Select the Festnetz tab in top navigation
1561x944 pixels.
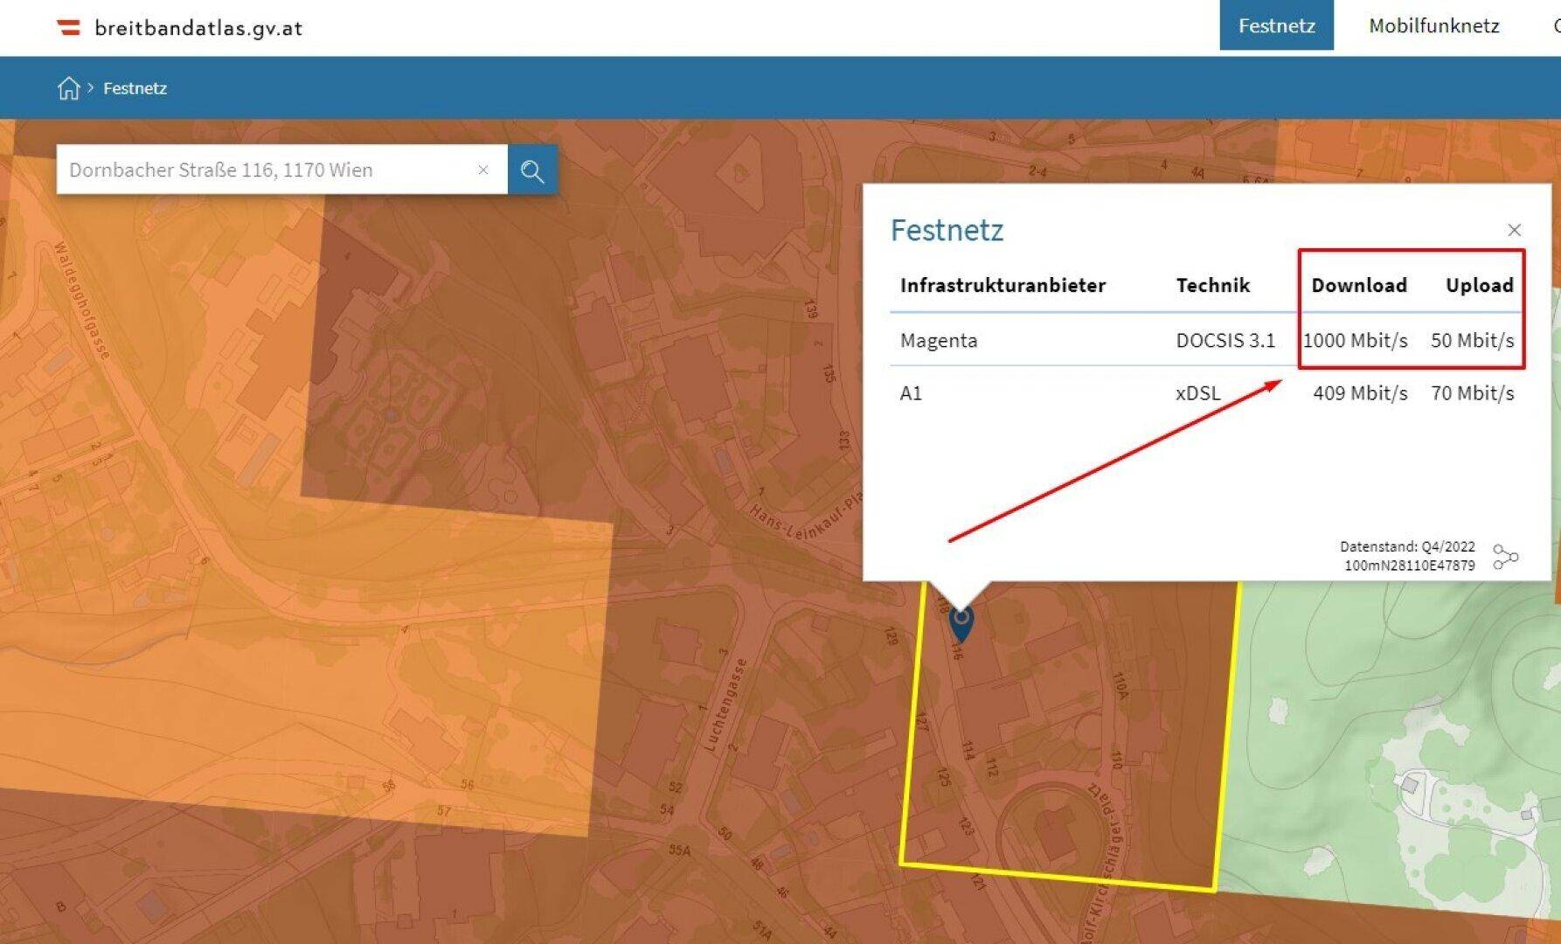(x=1276, y=26)
